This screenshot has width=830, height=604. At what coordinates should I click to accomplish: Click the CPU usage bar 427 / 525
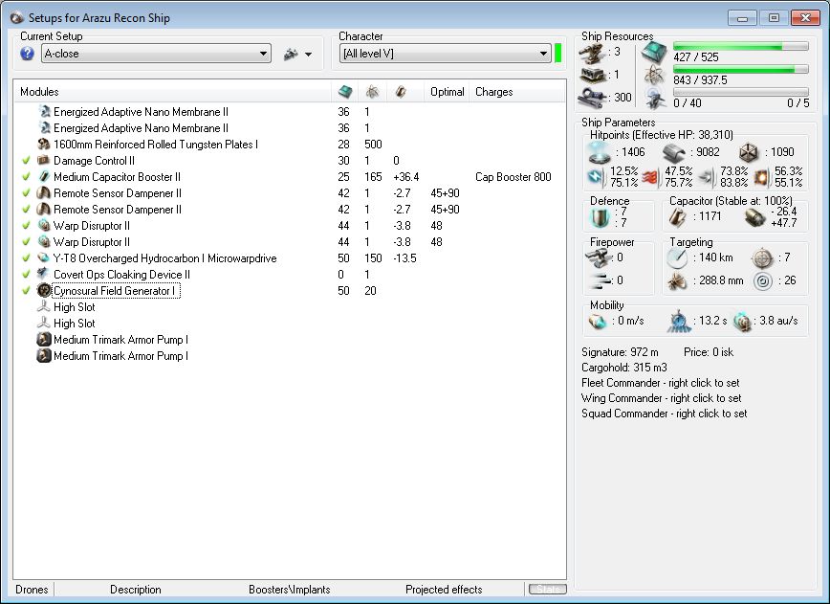[x=740, y=47]
